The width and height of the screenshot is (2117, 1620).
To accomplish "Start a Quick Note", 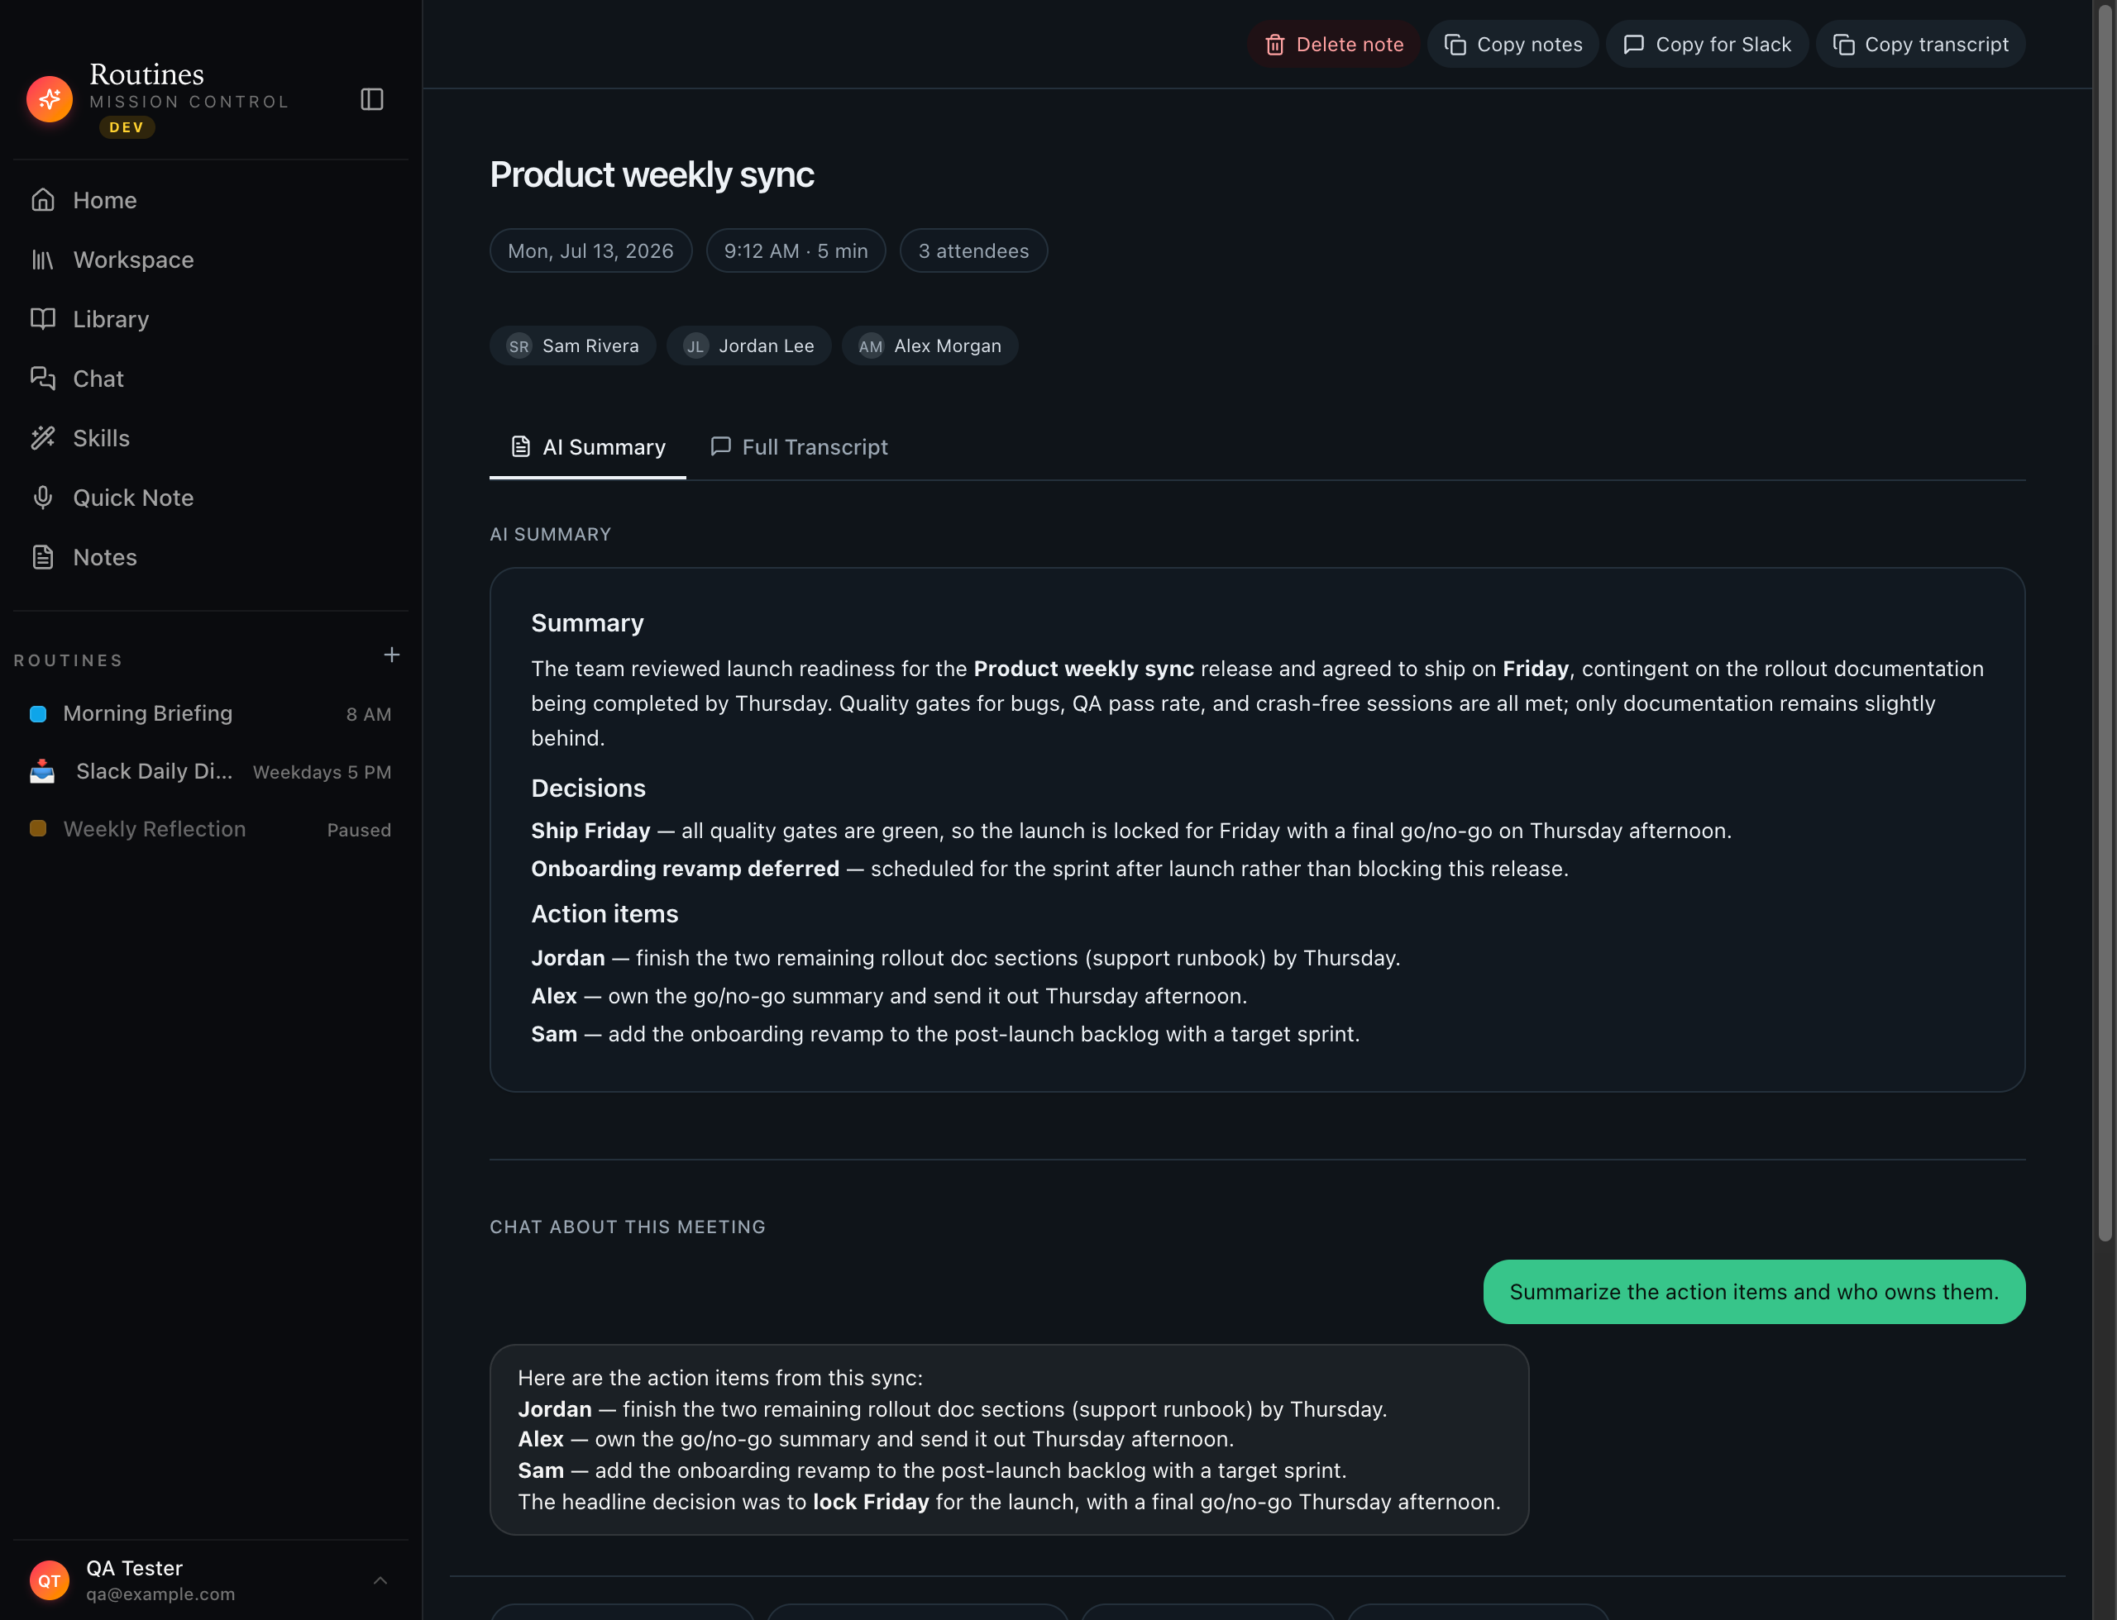I will point(210,498).
